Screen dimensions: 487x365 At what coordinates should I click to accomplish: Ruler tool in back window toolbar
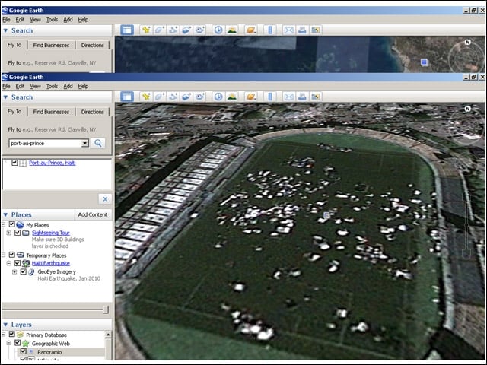tap(270, 30)
